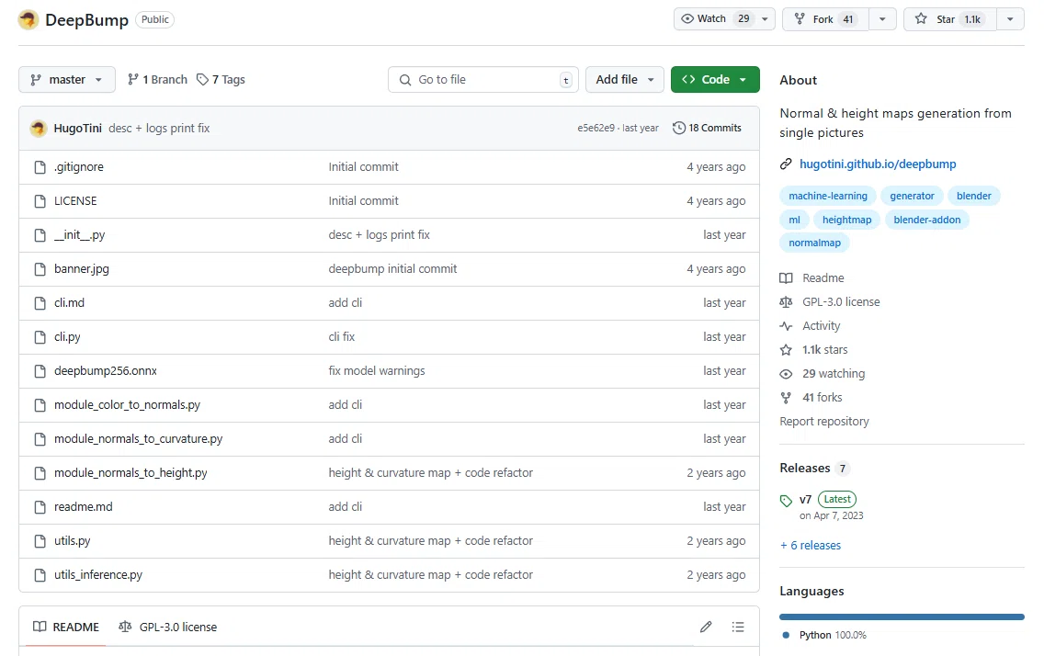Click the Go to file search field
Screen dimensions: 1044x656
click(482, 79)
